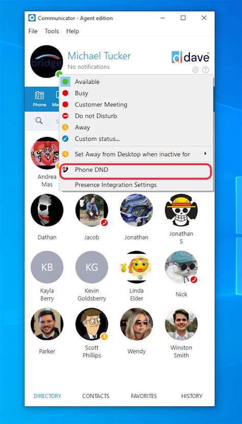242x424 pixels.
Task: Click the Winston Smith name label
Action: click(x=181, y=352)
